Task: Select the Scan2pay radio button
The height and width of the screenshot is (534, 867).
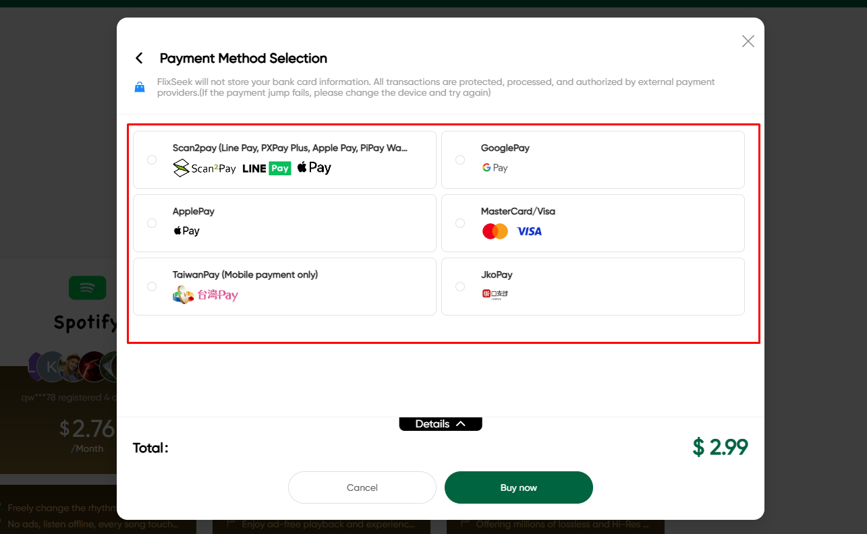Action: pyautogui.click(x=151, y=159)
